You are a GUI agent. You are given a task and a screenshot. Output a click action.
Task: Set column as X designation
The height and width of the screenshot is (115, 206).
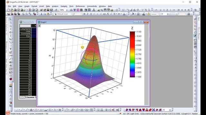pyautogui.click(x=161, y=10)
